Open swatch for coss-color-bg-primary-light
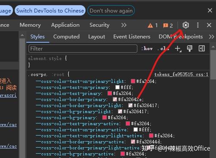 click(x=120, y=111)
